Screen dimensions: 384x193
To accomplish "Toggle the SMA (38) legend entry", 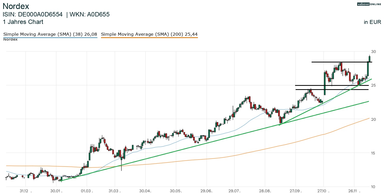I will [x=50, y=34].
